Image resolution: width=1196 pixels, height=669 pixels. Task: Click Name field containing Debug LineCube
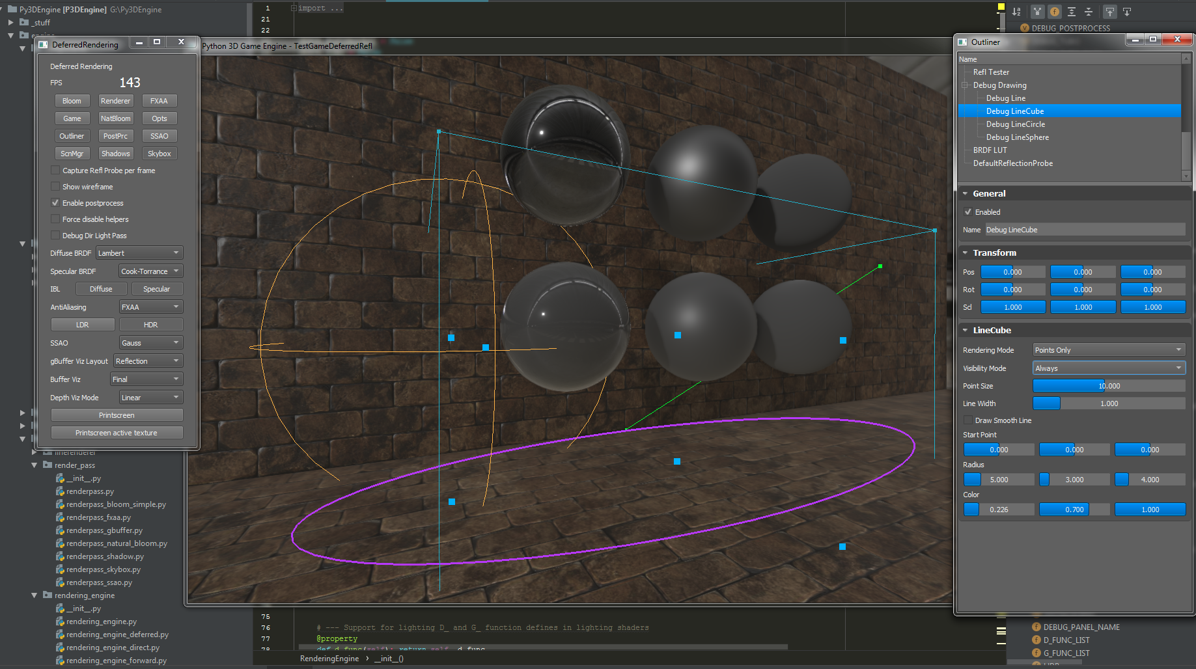(x=1085, y=229)
